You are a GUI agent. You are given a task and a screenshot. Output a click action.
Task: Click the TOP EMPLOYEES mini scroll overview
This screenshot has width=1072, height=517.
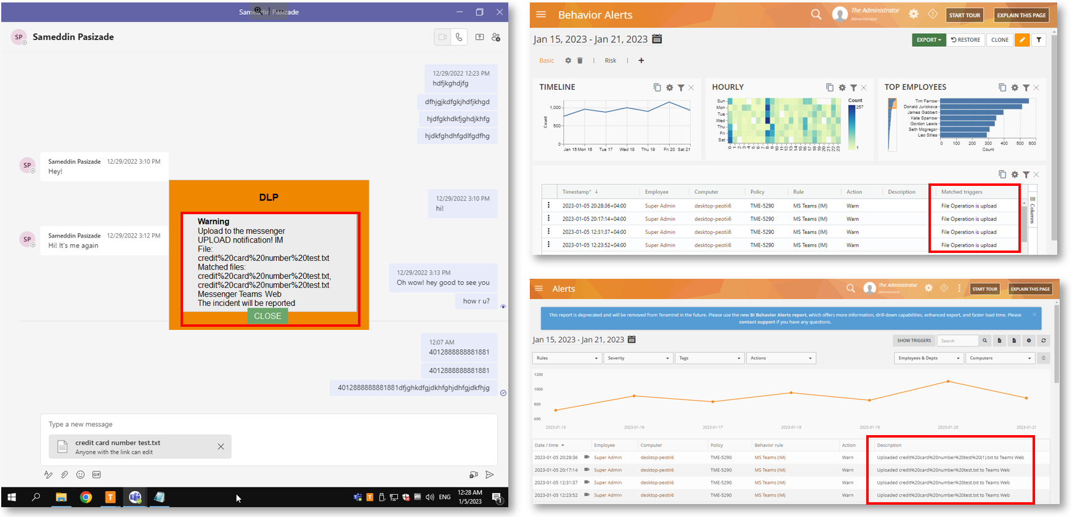(891, 125)
